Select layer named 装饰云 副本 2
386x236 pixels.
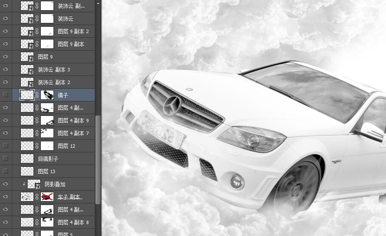54,82
